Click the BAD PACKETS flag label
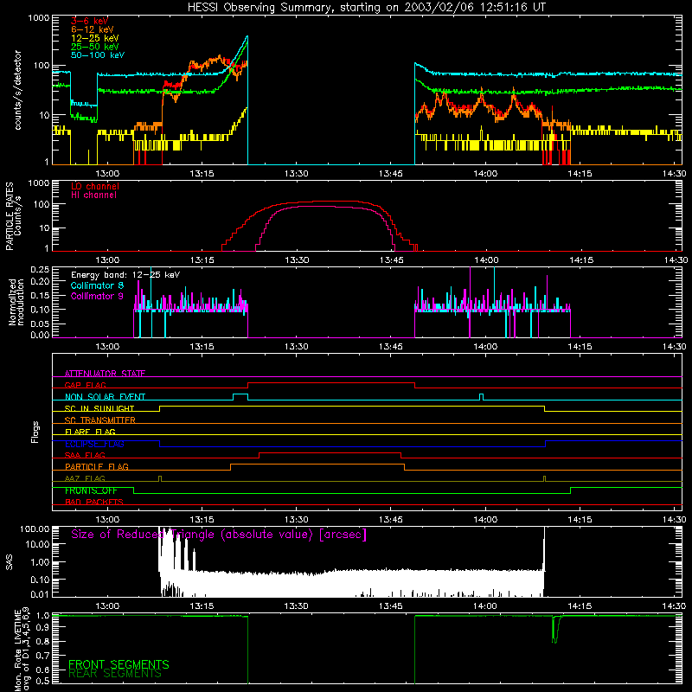The height and width of the screenshot is (692, 692). pyautogui.click(x=94, y=502)
